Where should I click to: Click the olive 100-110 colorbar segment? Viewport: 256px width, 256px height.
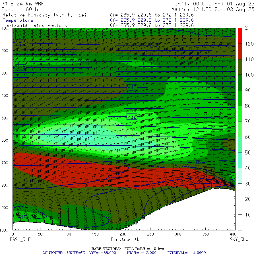coord(240,67)
